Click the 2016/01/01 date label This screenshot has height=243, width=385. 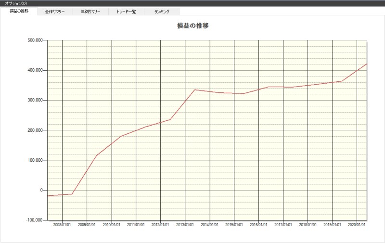[x=258, y=225]
